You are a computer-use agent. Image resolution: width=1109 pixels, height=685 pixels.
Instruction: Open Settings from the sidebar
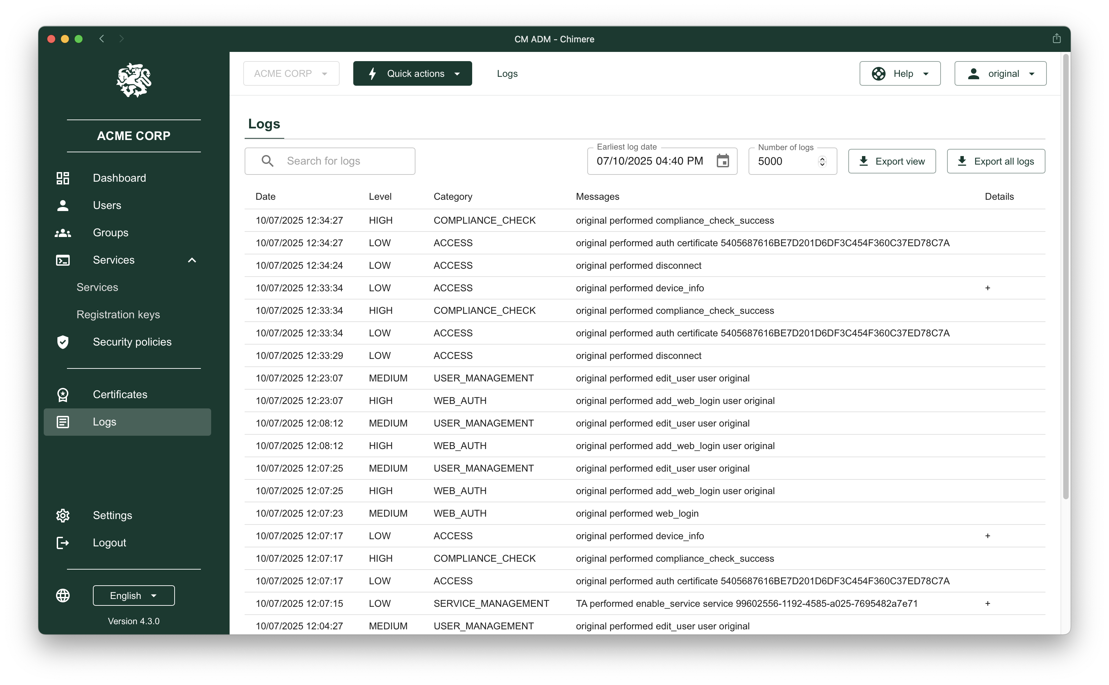click(x=112, y=516)
